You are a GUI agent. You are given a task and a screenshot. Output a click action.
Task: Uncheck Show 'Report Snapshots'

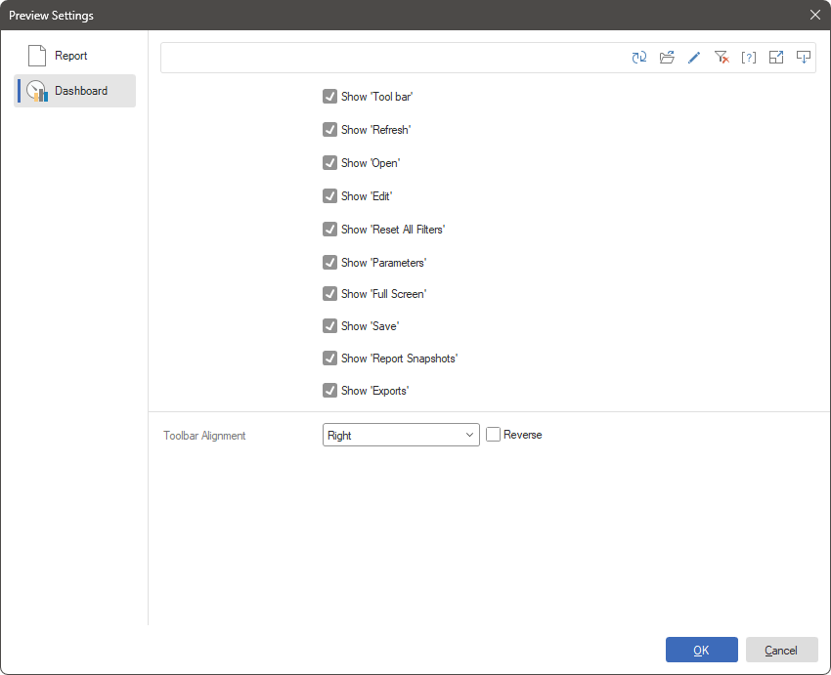coord(330,359)
